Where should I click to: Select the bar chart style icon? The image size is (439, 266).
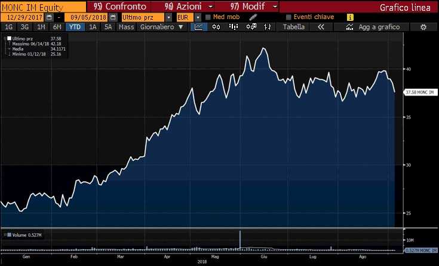point(233,27)
